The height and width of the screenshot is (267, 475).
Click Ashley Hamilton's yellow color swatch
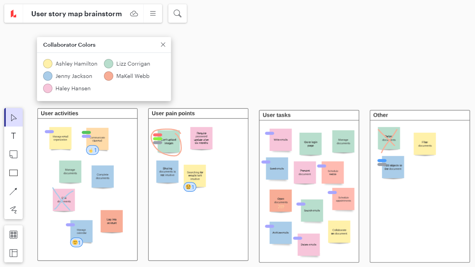pyautogui.click(x=48, y=64)
